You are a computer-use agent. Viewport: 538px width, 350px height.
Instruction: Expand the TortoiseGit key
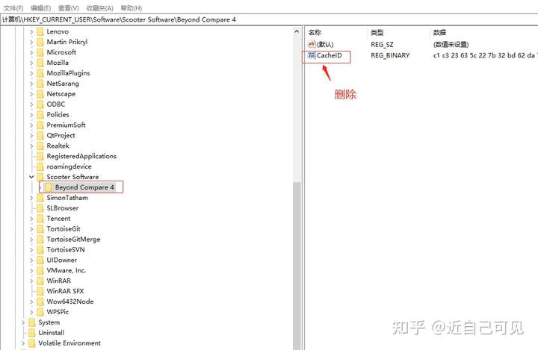coord(31,229)
